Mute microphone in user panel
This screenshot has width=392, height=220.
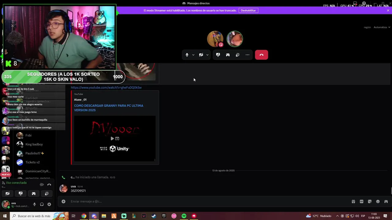point(34,204)
